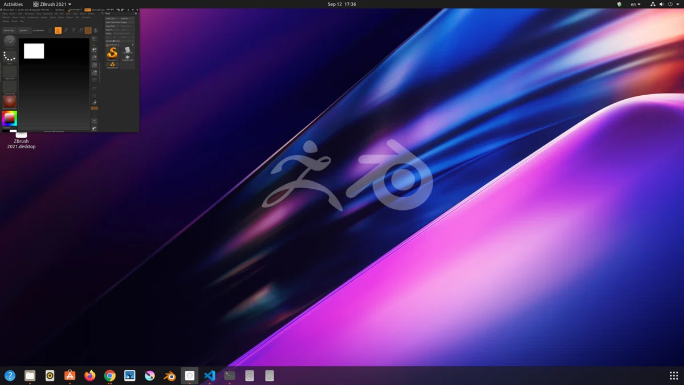Image resolution: width=684 pixels, height=385 pixels.
Task: Open the ZBrush 2021 app menu
Action: (52, 4)
